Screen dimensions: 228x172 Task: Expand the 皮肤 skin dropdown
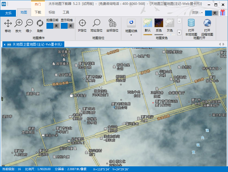coord(202,13)
